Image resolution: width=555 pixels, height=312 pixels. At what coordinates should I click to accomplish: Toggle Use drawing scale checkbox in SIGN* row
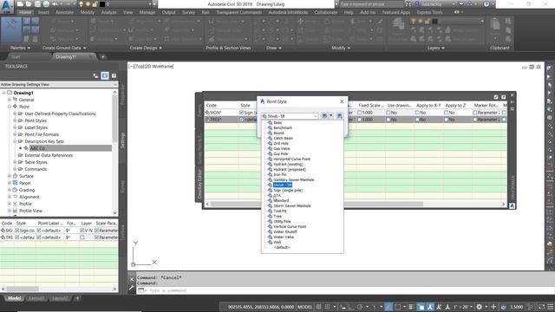click(x=388, y=113)
